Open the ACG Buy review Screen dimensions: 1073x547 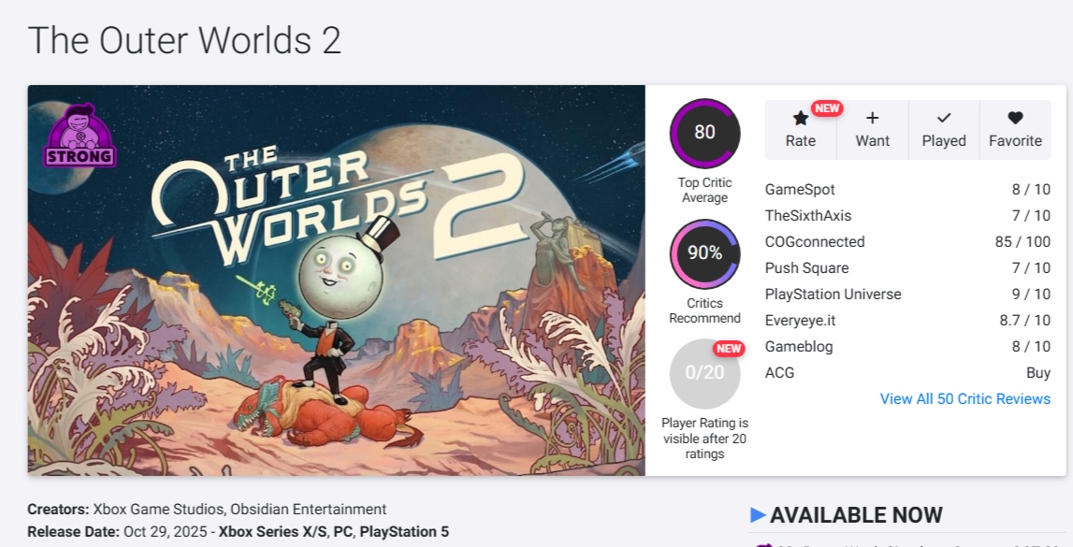[x=780, y=373]
